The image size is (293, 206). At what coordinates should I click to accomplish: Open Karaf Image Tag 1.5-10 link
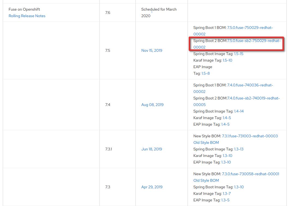coord(227,60)
